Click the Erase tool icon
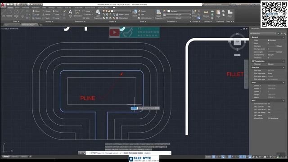Image resolution: width=288 pixels, height=162 pixels. tap(64, 11)
